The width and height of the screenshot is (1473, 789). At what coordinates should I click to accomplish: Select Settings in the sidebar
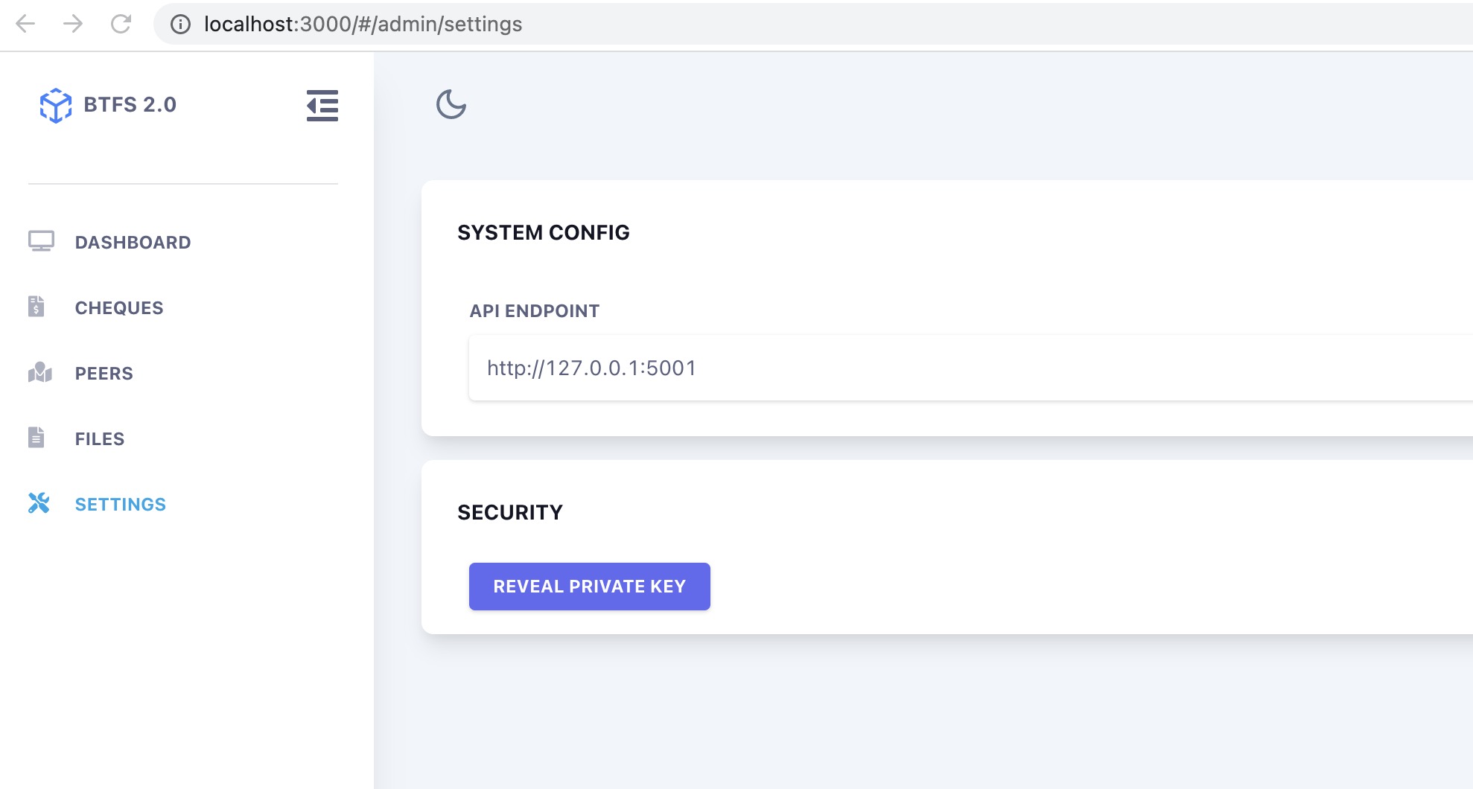click(121, 505)
